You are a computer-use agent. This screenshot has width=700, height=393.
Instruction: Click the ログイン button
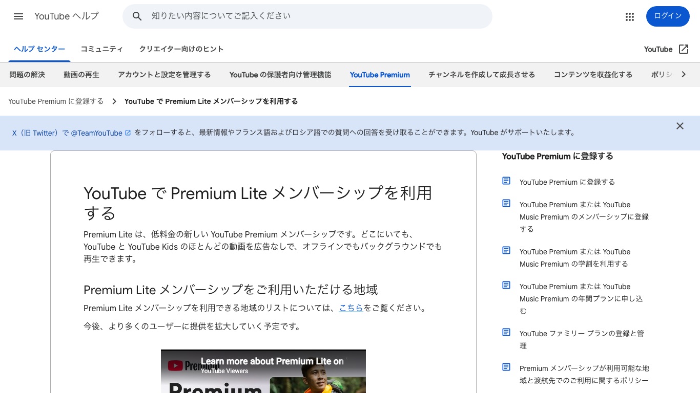(668, 16)
